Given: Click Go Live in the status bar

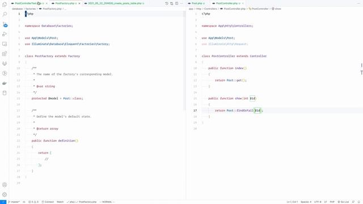Looking at the screenshot, I should [343, 202].
